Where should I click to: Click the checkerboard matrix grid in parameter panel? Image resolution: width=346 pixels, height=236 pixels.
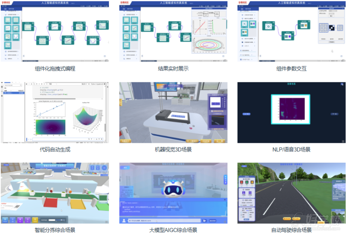click(x=330, y=29)
